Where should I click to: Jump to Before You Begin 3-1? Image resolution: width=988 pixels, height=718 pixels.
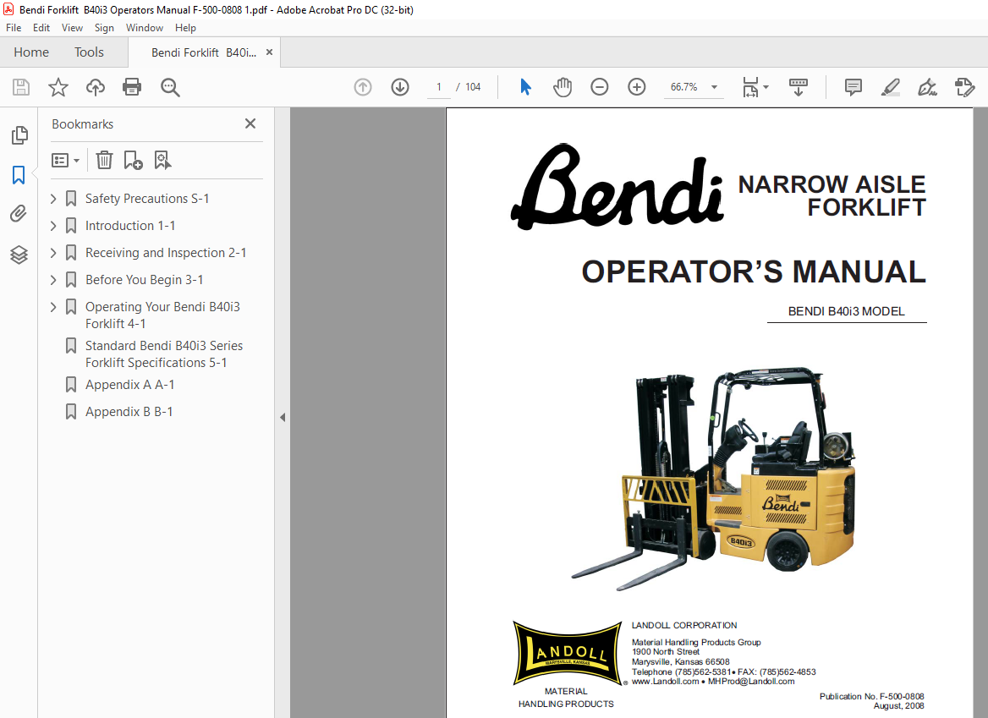(145, 280)
